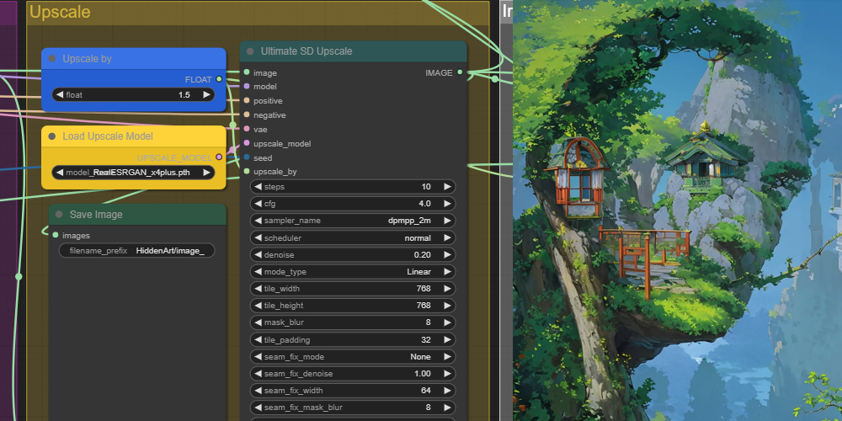842x421 pixels.
Task: Decrease seam_fix_width with left arrow
Action: click(258, 391)
